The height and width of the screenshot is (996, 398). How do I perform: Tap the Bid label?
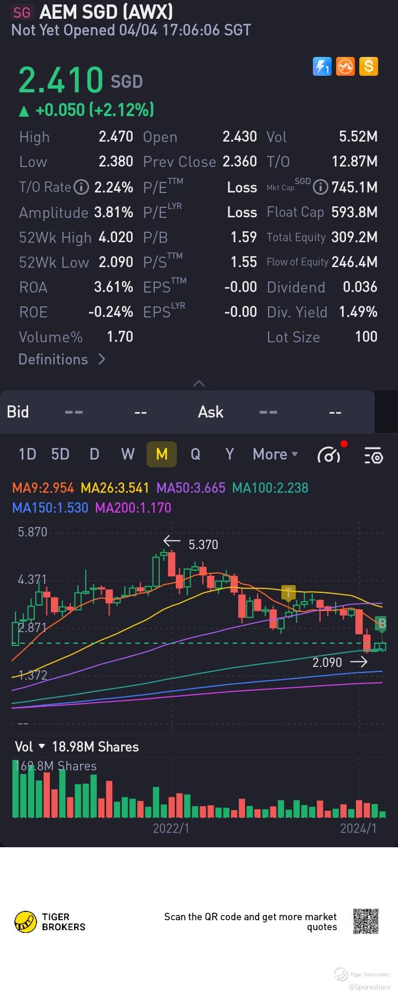pyautogui.click(x=18, y=412)
